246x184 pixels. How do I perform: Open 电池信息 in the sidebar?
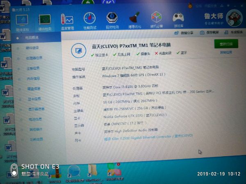[35, 119]
